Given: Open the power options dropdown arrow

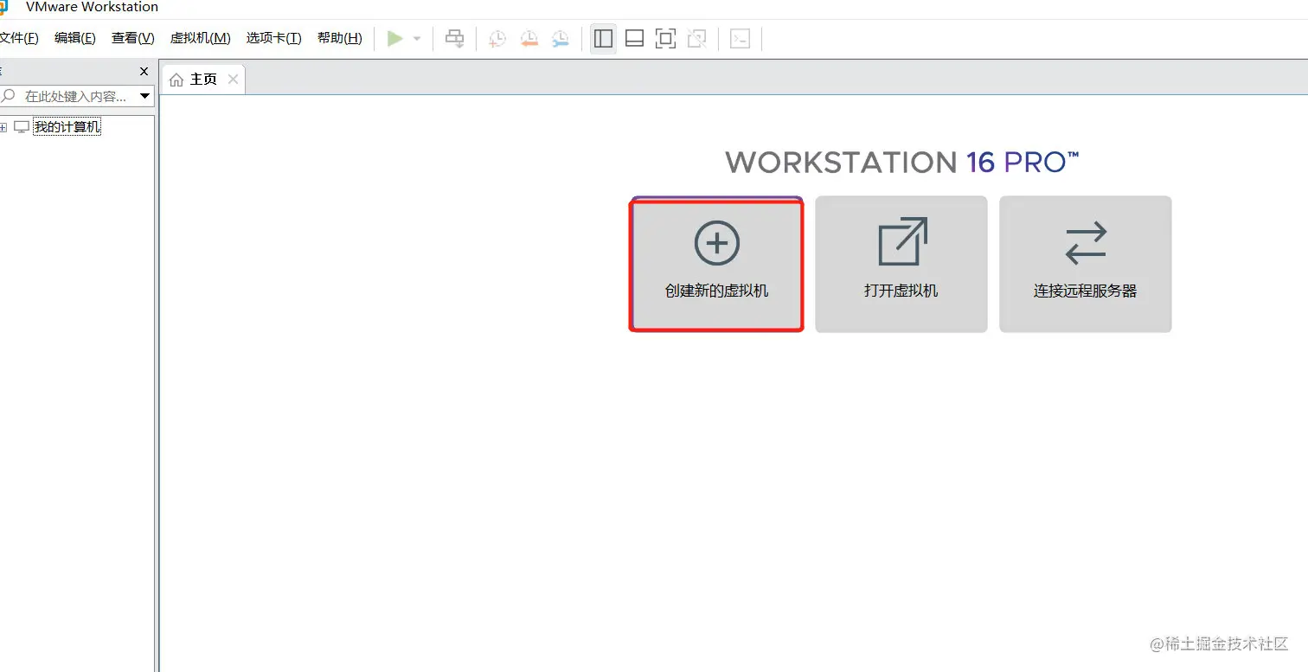Looking at the screenshot, I should (x=417, y=39).
